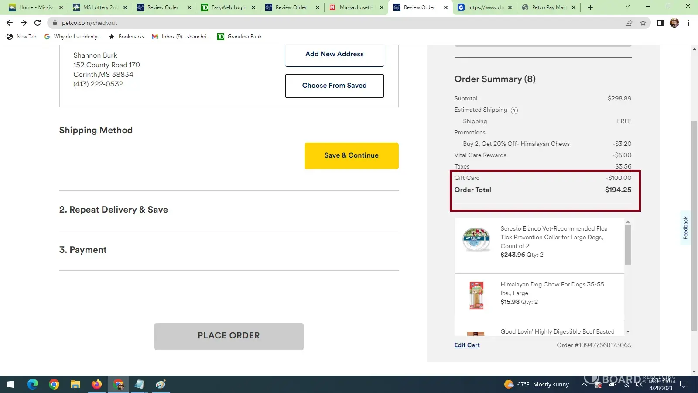Open Chrome three-dot menu
This screenshot has width=698, height=393.
(x=688, y=23)
